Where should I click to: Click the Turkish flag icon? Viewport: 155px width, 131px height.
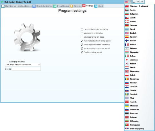coord(127,102)
